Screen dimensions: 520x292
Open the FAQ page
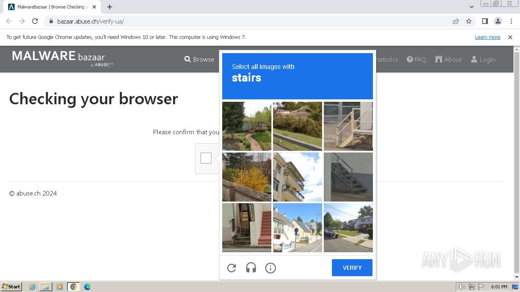tap(416, 59)
